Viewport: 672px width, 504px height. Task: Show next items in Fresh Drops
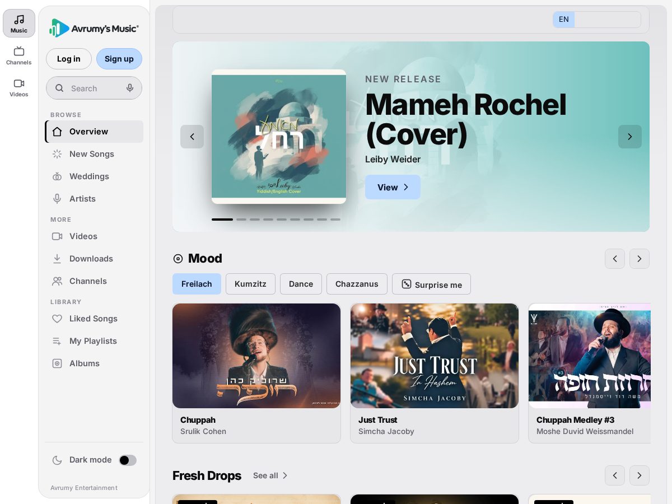pos(640,475)
